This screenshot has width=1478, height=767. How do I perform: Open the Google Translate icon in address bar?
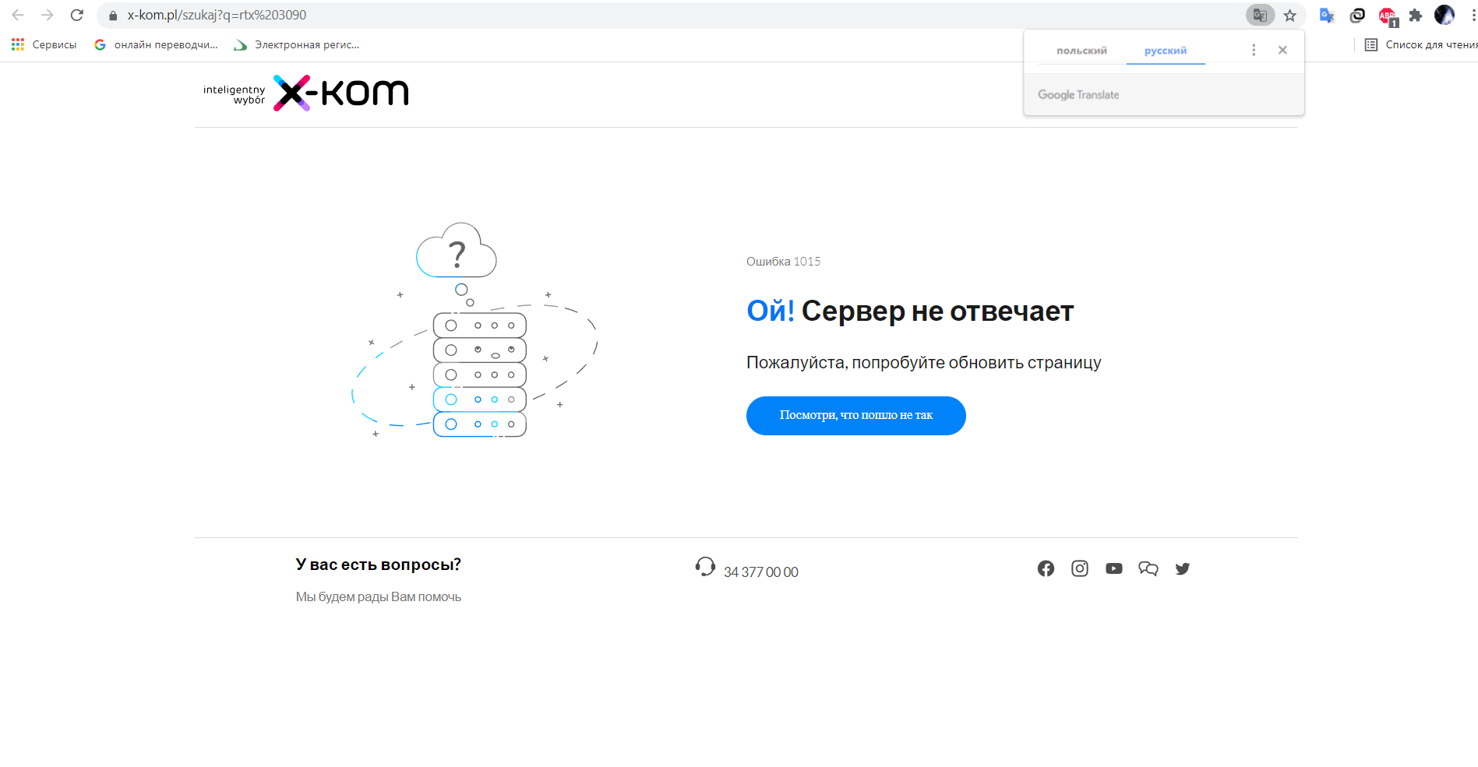1260,15
